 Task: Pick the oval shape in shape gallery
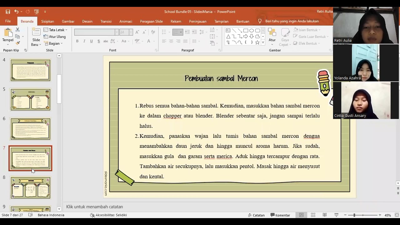(x=252, y=31)
